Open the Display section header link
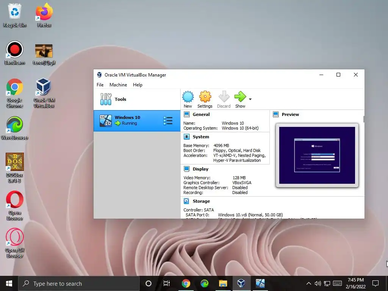Viewport: 388px width, 291px height. [x=200, y=169]
